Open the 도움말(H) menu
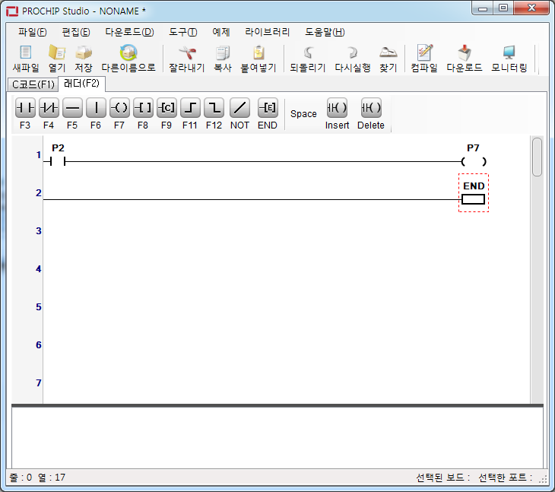Viewport: 555px width, 492px height. point(325,32)
